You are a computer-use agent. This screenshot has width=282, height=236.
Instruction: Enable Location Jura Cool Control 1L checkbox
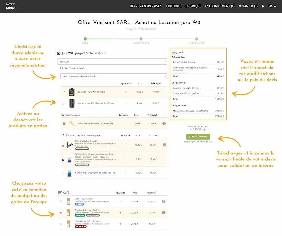pyautogui.click(x=63, y=104)
